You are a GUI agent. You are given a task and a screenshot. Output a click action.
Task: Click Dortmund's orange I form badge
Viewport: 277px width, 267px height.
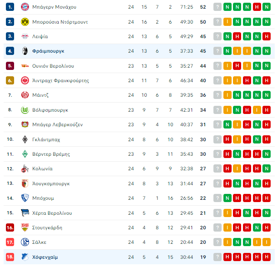point(228,22)
